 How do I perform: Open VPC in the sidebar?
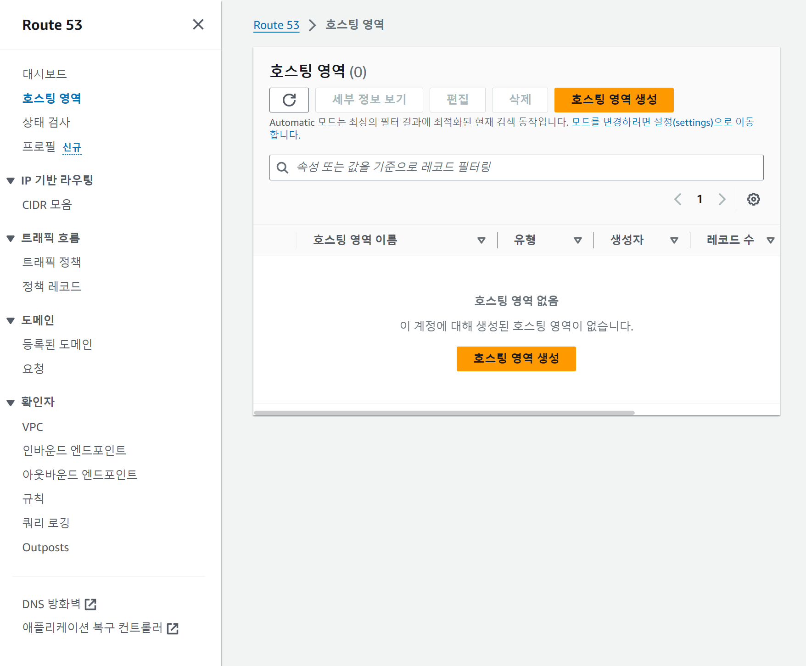click(33, 427)
